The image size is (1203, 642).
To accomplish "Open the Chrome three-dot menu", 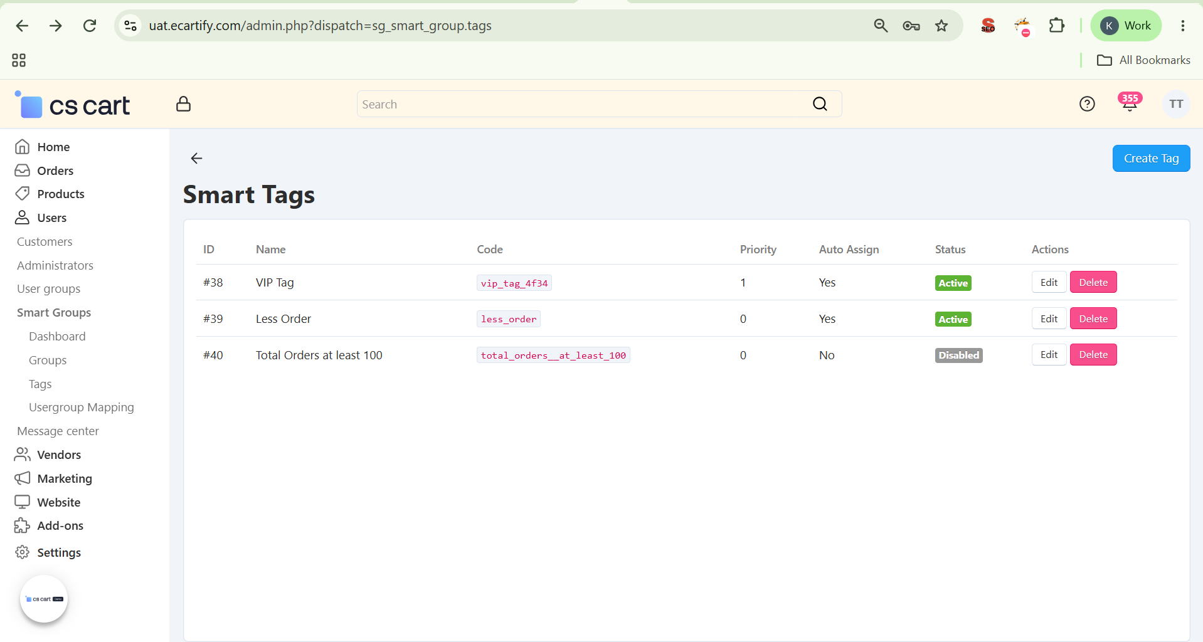I will (x=1183, y=26).
